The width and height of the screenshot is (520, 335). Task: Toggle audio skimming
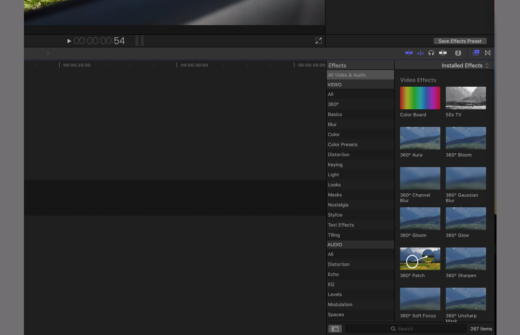tap(420, 53)
